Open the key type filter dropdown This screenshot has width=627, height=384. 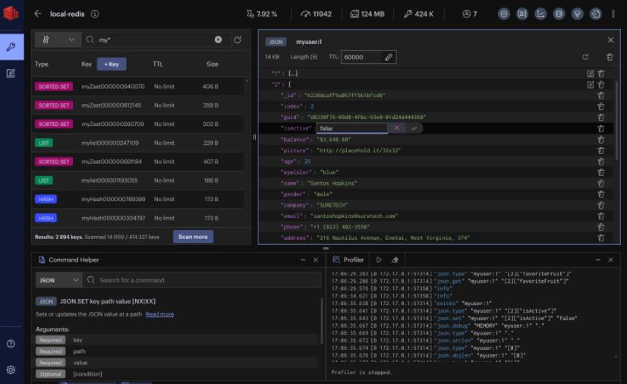[58, 39]
